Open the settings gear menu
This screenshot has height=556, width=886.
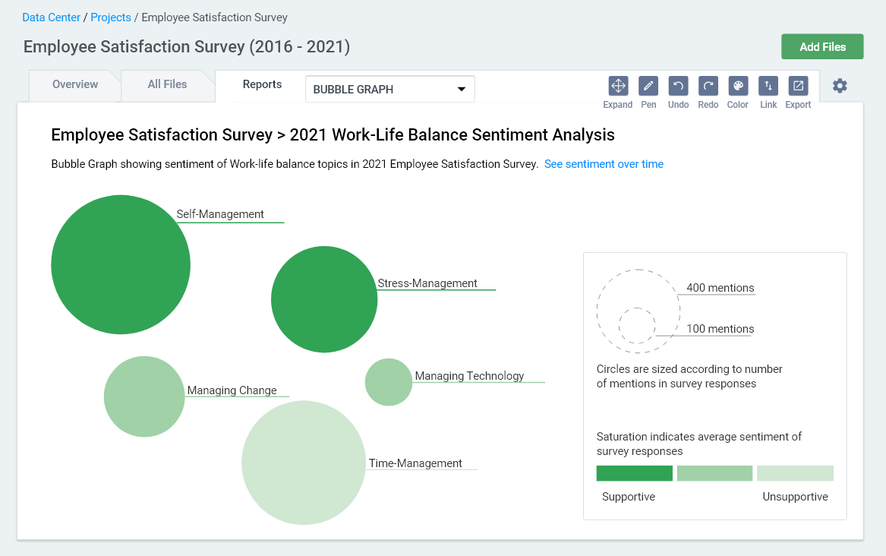[x=840, y=86]
